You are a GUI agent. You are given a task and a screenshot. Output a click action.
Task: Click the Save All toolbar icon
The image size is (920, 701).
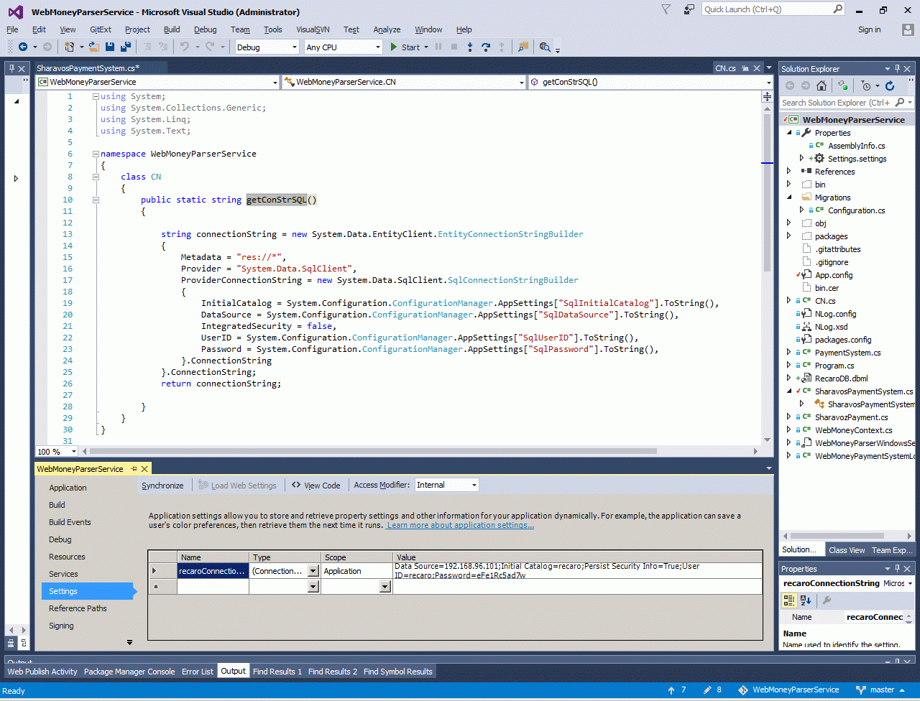pos(126,47)
